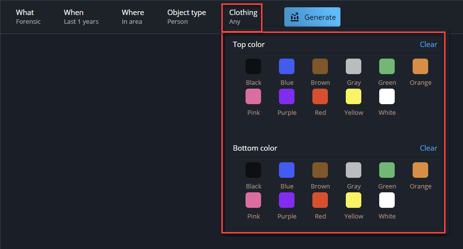Click the Generate chart button
The height and width of the screenshot is (249, 463).
pos(312,17)
